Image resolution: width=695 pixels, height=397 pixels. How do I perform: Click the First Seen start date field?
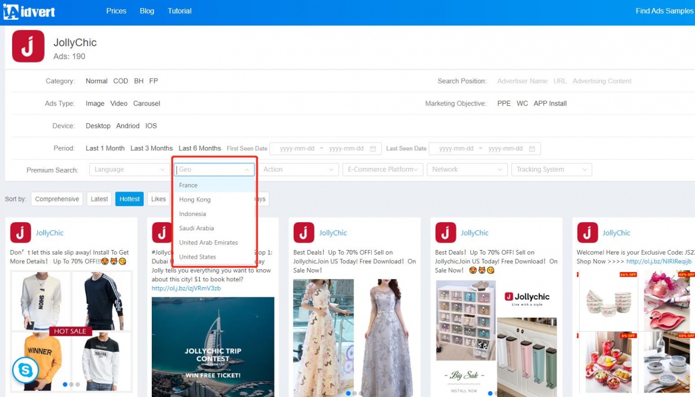[x=297, y=149]
